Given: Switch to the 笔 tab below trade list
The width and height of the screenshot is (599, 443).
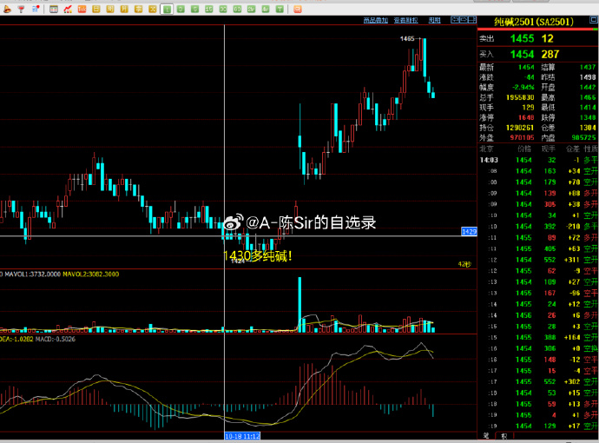Looking at the screenshot, I should pyautogui.click(x=485, y=434).
